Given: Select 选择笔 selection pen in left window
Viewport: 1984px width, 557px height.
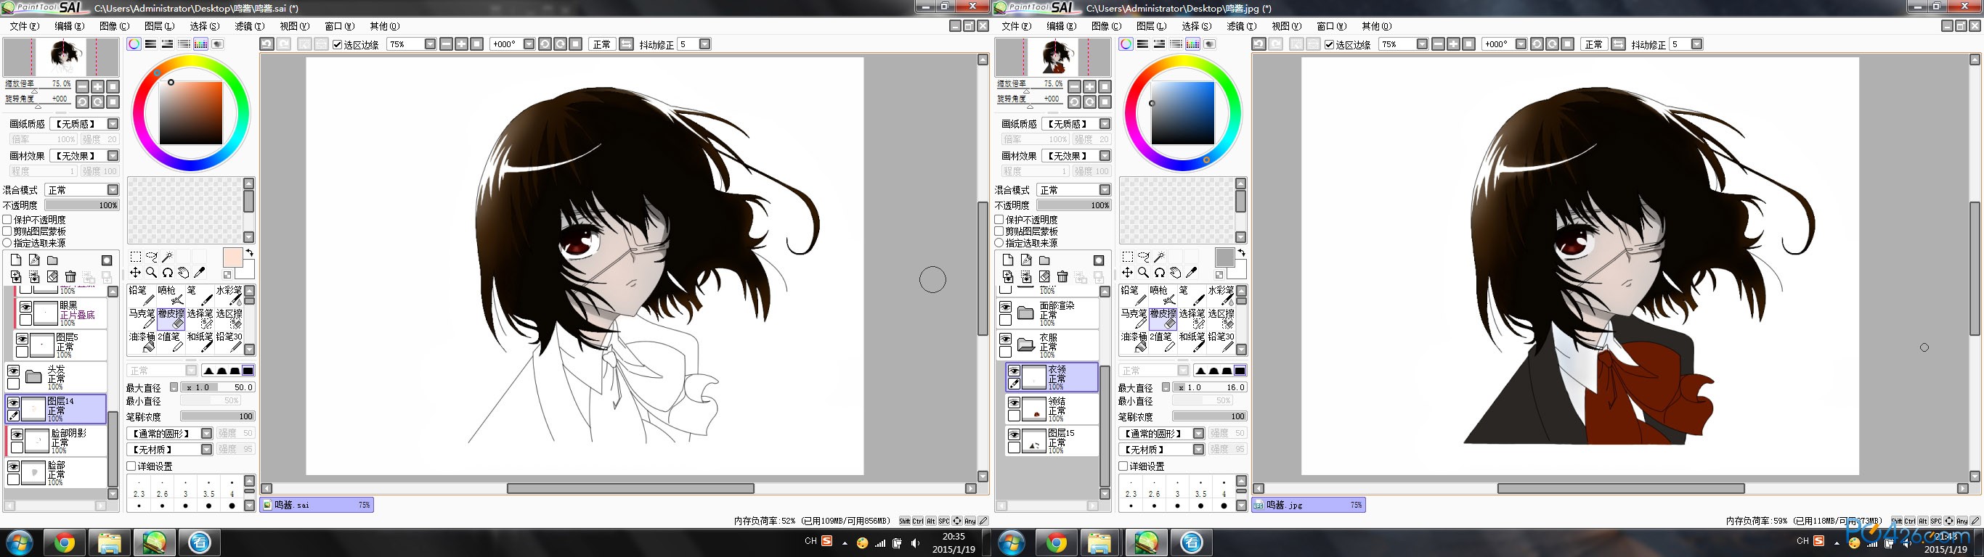Looking at the screenshot, I should coord(200,318).
